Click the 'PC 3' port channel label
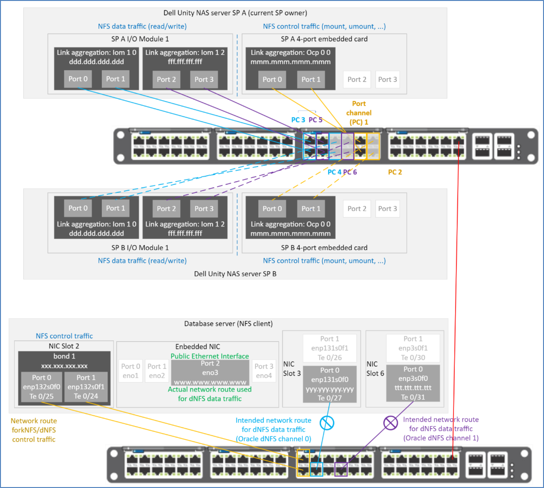This screenshot has width=544, height=488. click(x=298, y=120)
